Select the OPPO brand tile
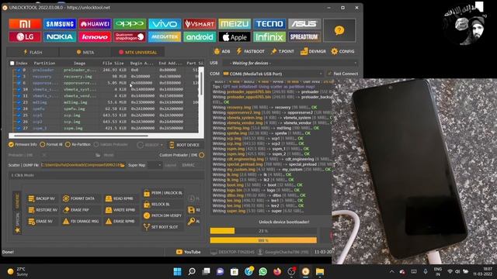497x279 pixels. [130, 24]
